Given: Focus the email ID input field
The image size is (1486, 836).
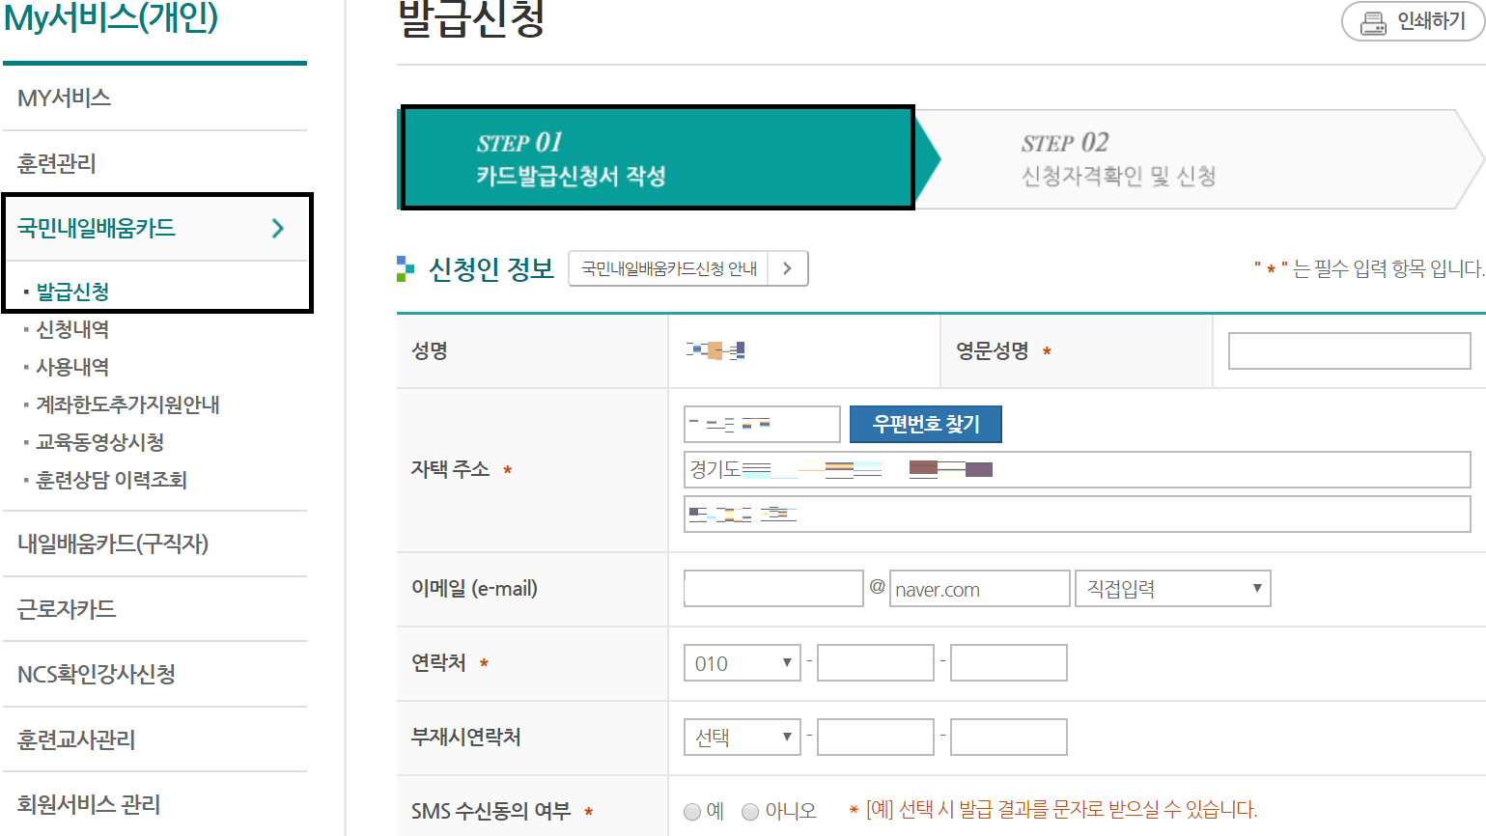Looking at the screenshot, I should point(773,588).
